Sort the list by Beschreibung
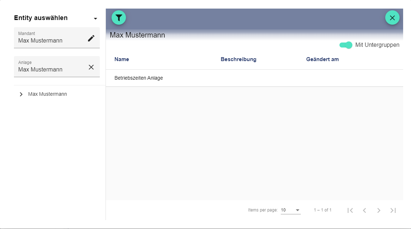Image resolution: width=411 pixels, height=229 pixels. 239,59
